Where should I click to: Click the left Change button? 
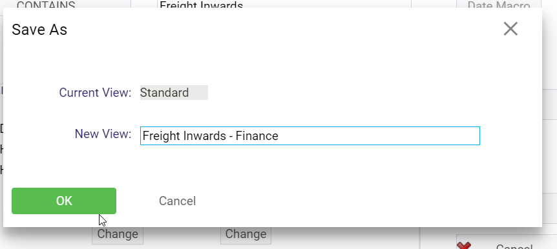point(118,234)
